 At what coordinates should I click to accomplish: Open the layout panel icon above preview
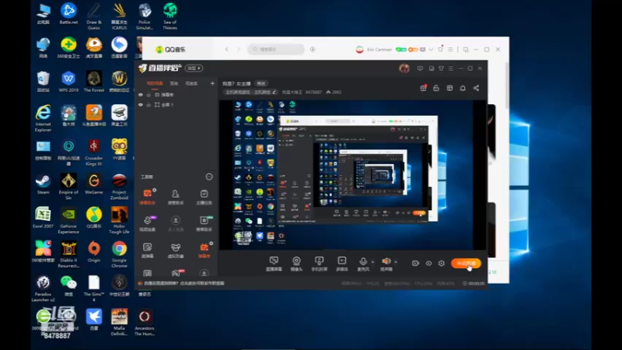point(449,88)
